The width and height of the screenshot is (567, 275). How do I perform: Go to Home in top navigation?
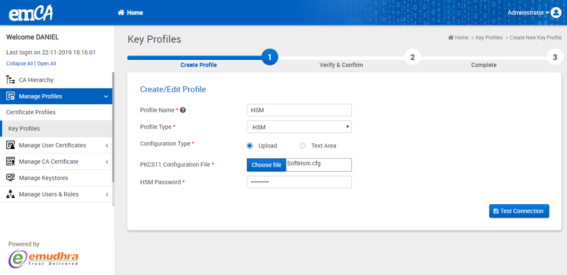pos(130,13)
